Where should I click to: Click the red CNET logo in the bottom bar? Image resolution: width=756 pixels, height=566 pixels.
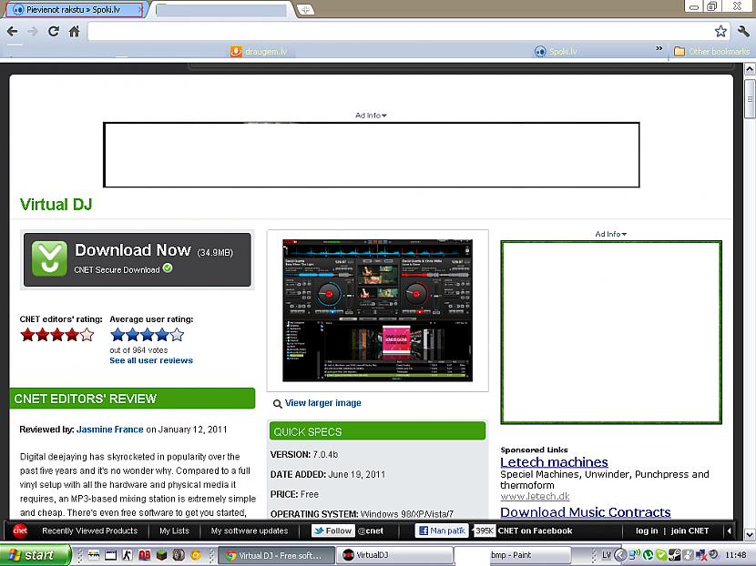click(20, 531)
